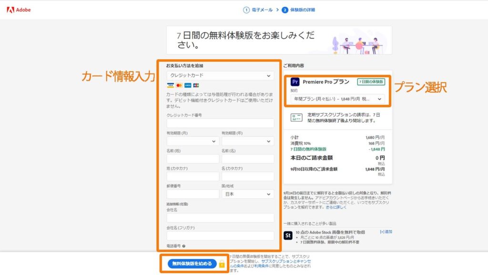Screen dimensions: 488x275
Task: Click the Premiere Pro Pr icon
Action: (x=295, y=82)
